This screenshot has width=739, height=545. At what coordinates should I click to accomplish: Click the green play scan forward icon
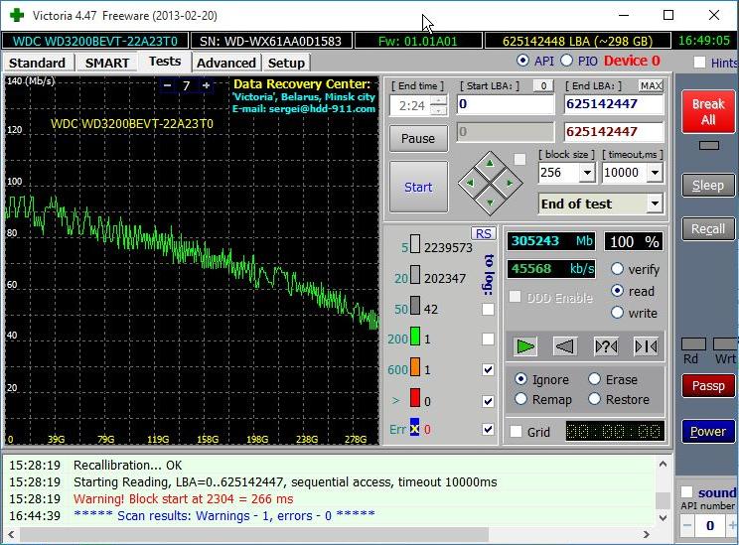coord(525,346)
